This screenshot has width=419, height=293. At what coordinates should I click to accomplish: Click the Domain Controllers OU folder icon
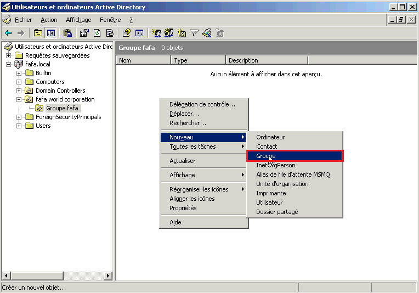[29, 91]
